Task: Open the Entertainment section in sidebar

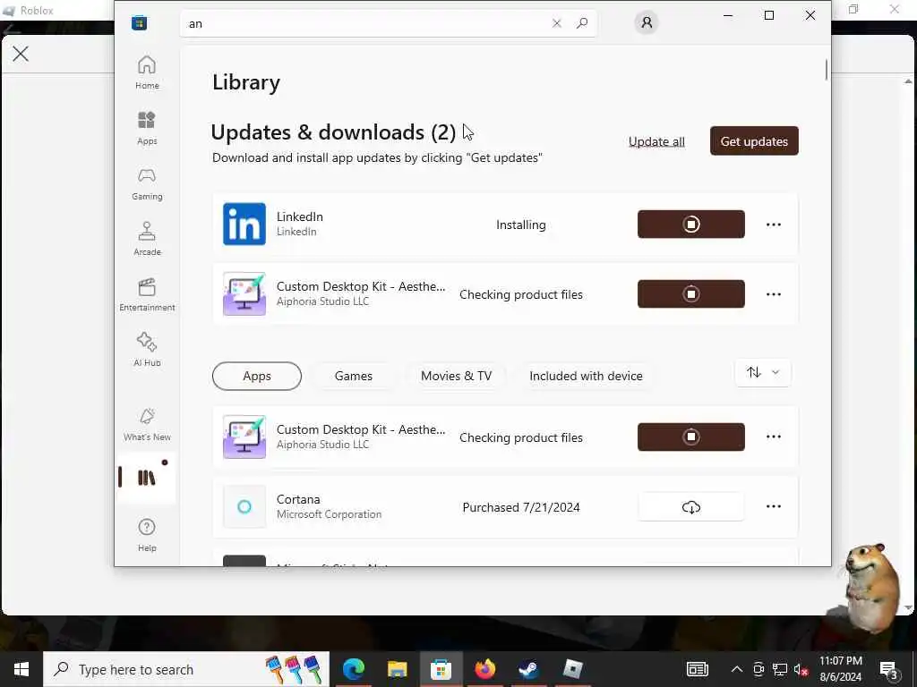Action: click(x=147, y=294)
